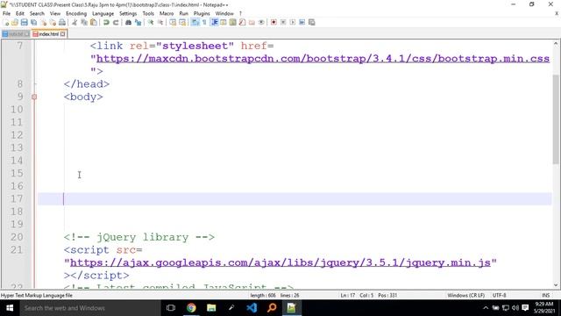The height and width of the screenshot is (316, 561).
Task: Open File Explorer from the taskbar
Action: [x=211, y=308]
